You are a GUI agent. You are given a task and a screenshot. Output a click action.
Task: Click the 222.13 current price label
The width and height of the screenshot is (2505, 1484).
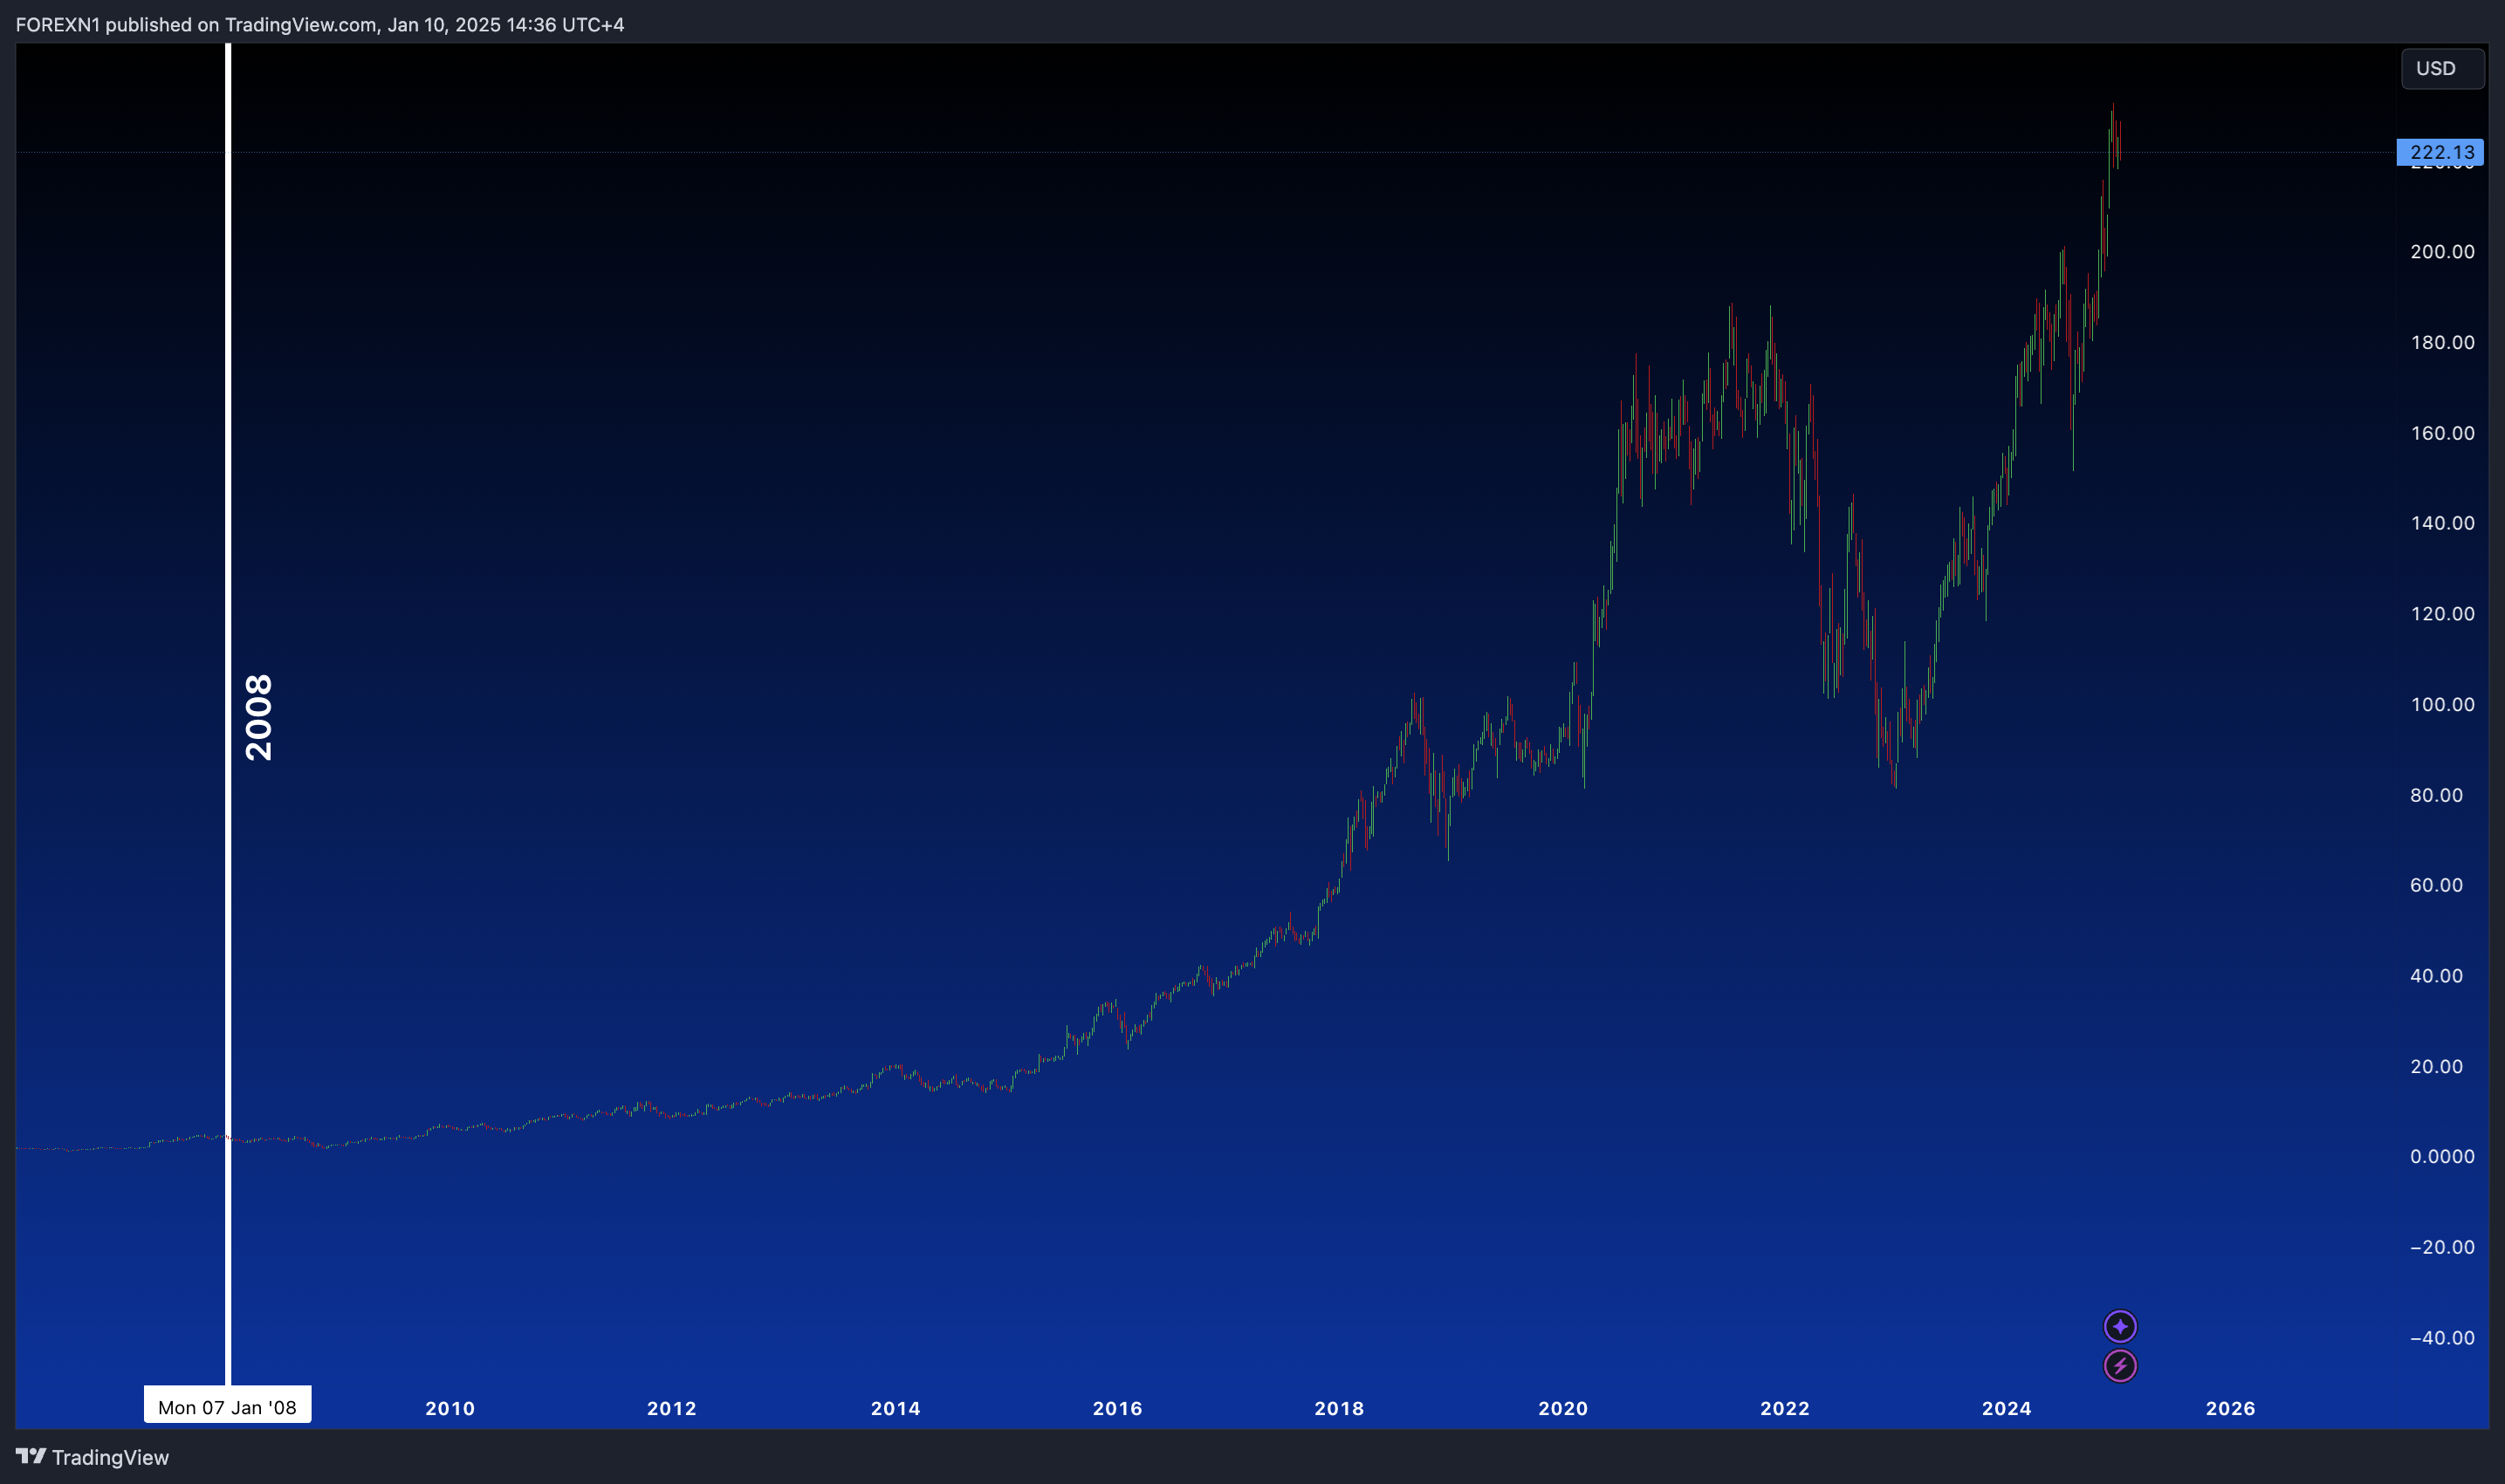click(2440, 152)
